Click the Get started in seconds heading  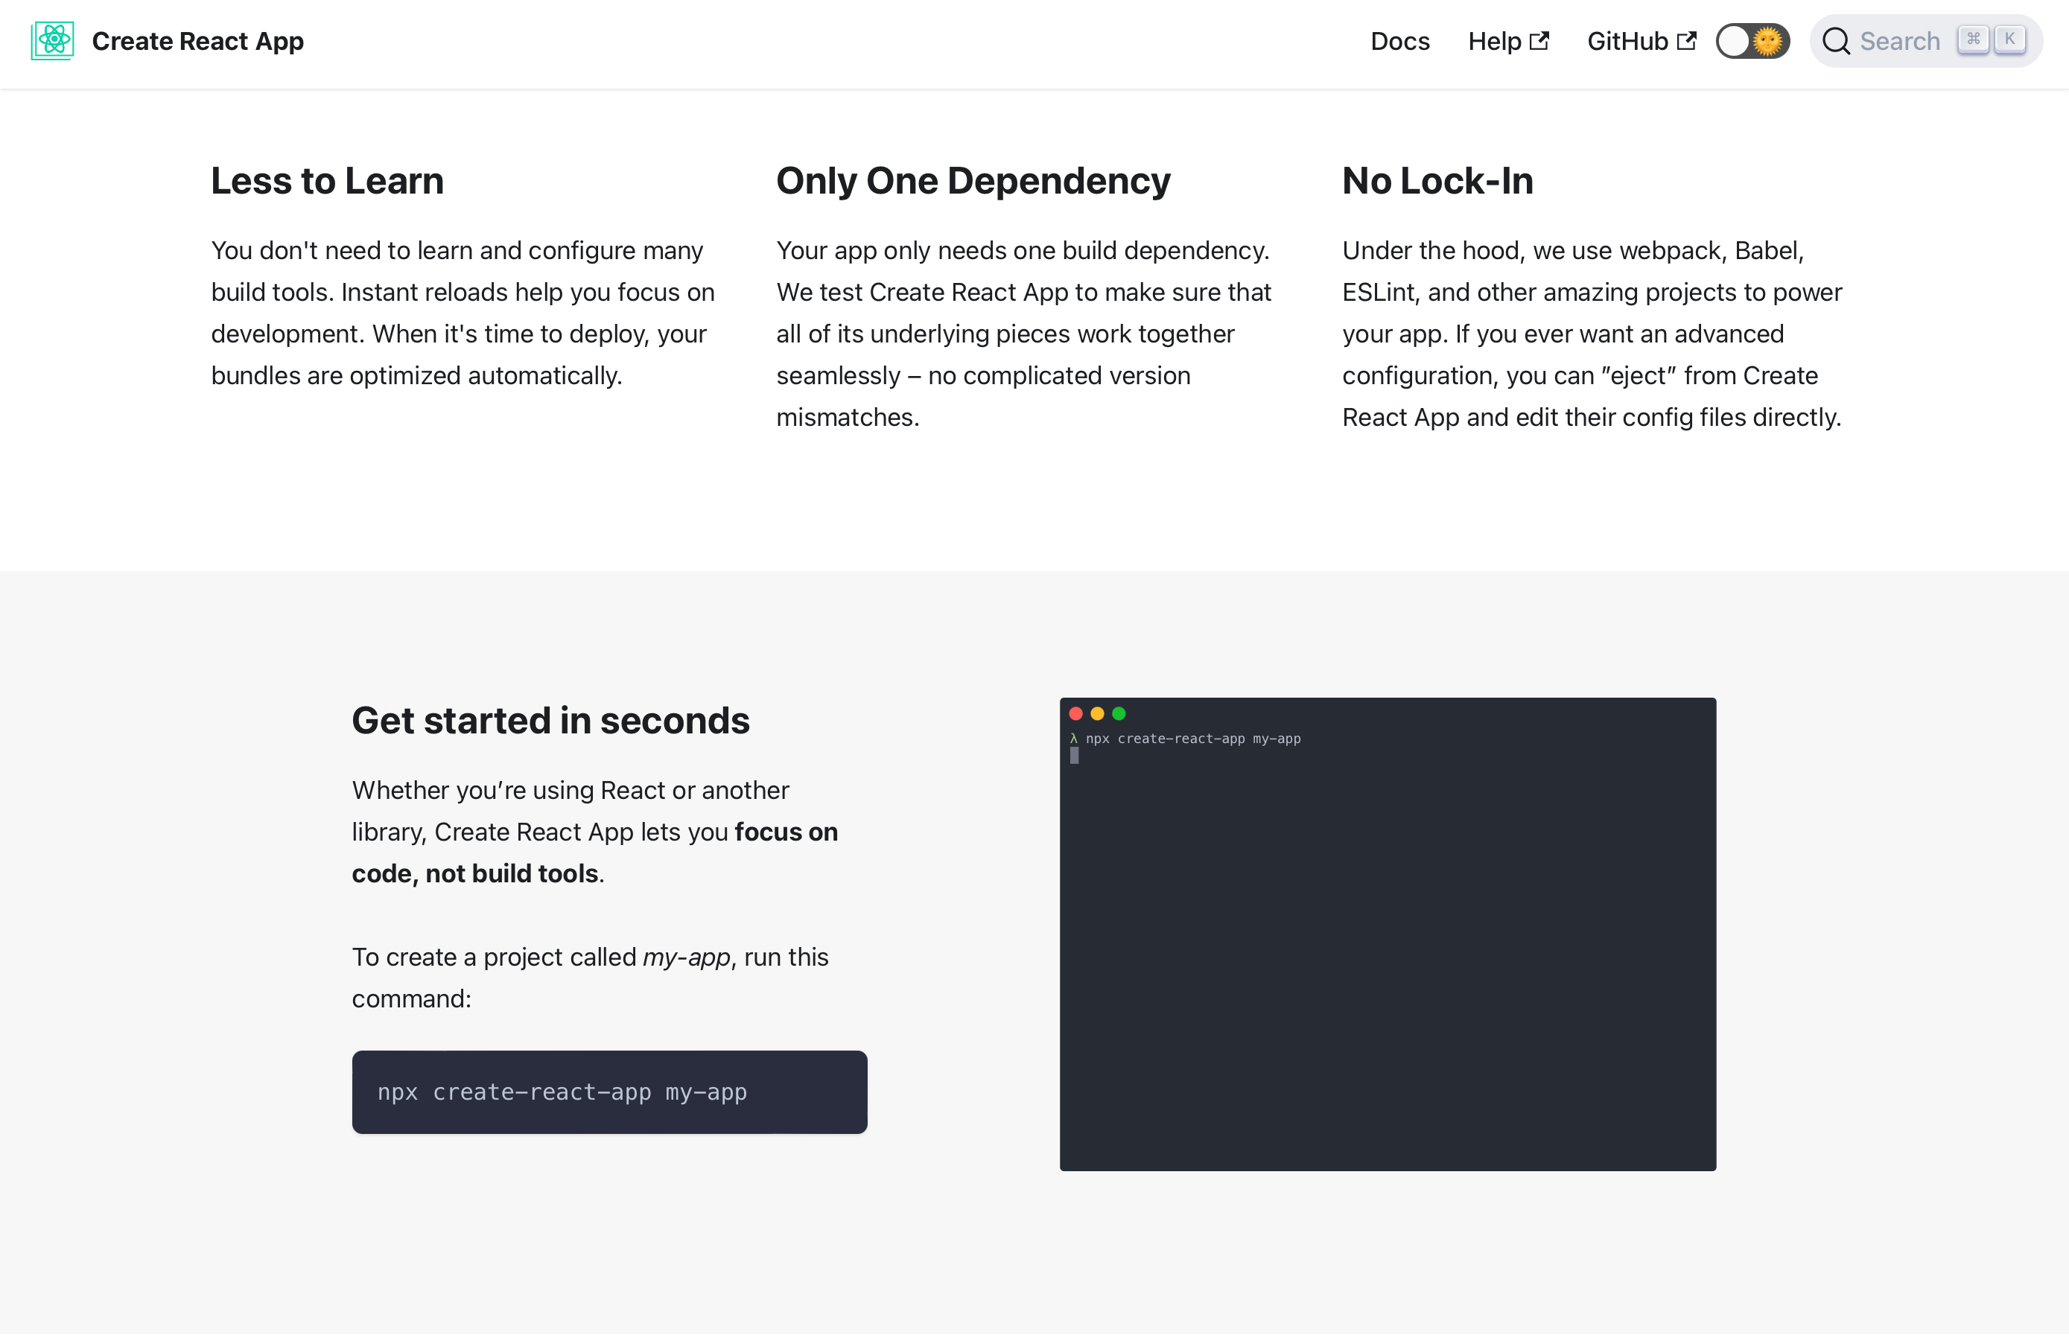550,721
